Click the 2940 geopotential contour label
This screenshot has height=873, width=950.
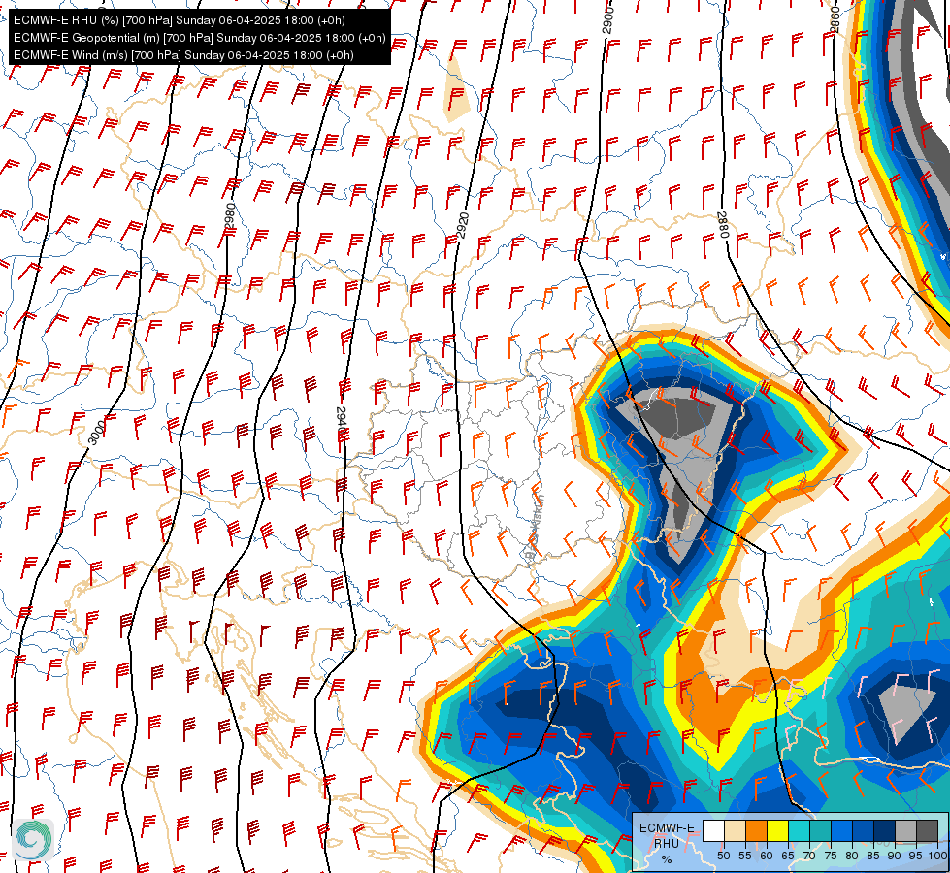coord(341,420)
